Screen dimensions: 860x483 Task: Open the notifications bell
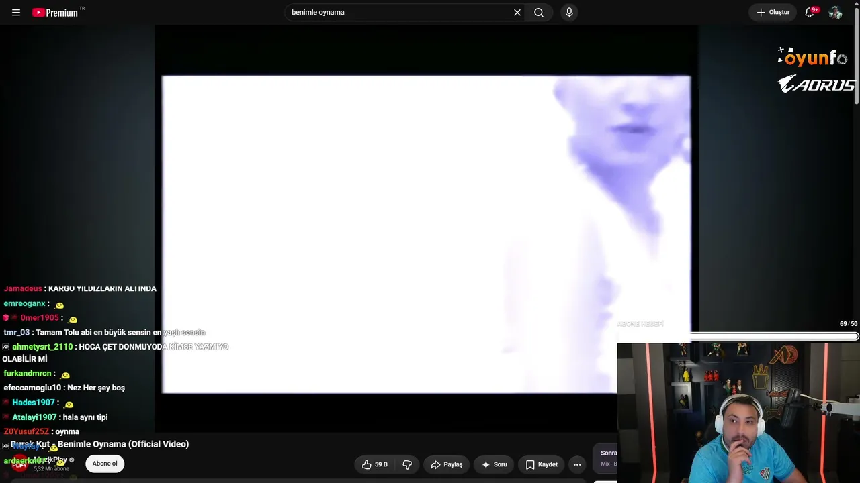click(x=810, y=13)
